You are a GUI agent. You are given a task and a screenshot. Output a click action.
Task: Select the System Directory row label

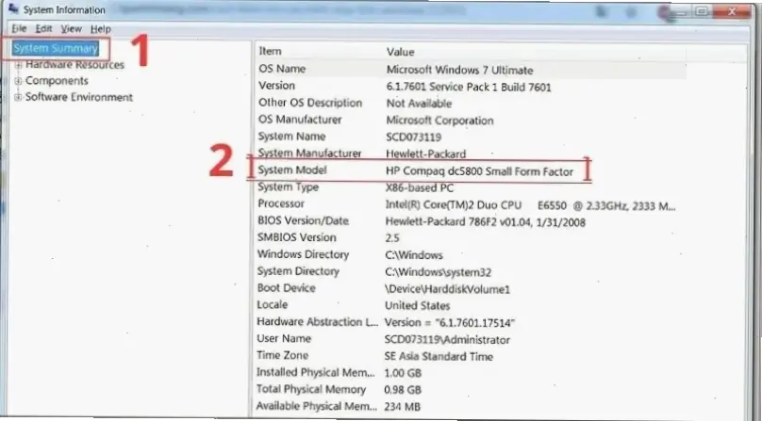pos(298,271)
